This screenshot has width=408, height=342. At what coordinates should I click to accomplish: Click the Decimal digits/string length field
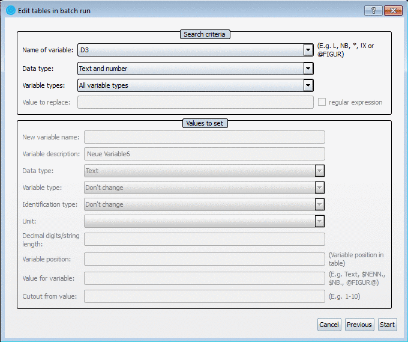[x=204, y=239]
